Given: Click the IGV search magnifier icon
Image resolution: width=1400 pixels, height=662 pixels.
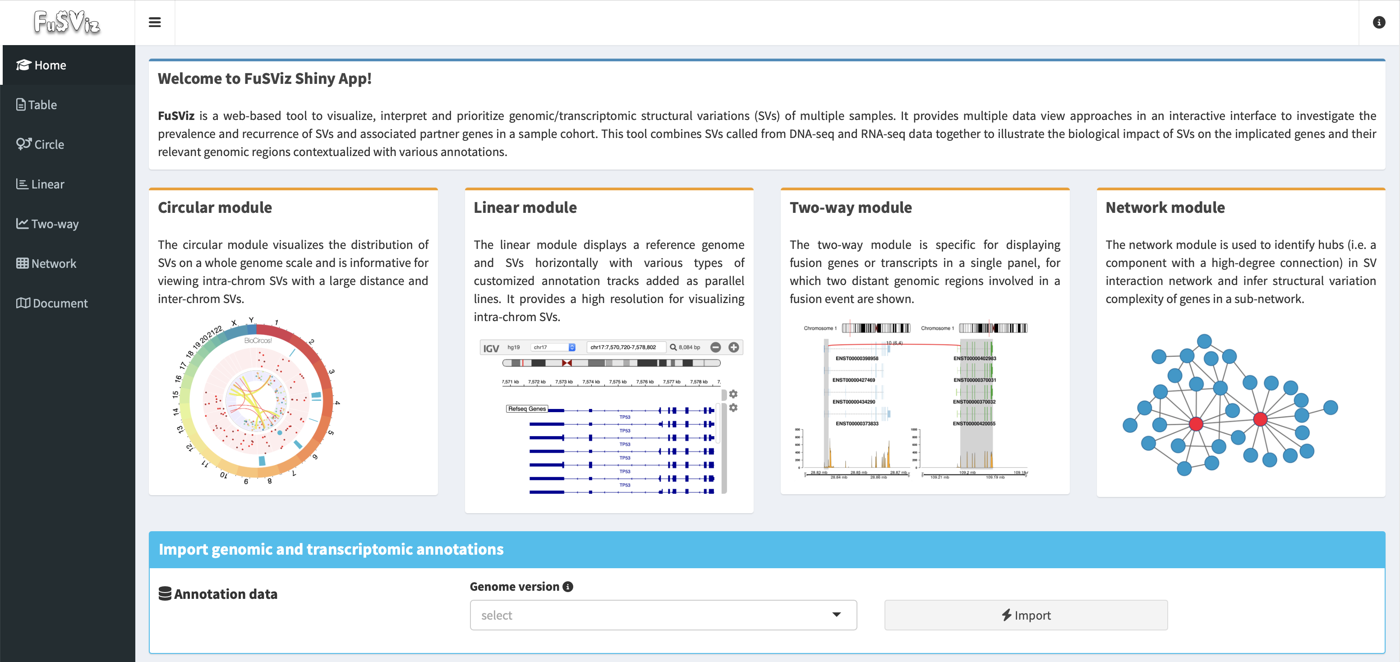Looking at the screenshot, I should point(673,347).
